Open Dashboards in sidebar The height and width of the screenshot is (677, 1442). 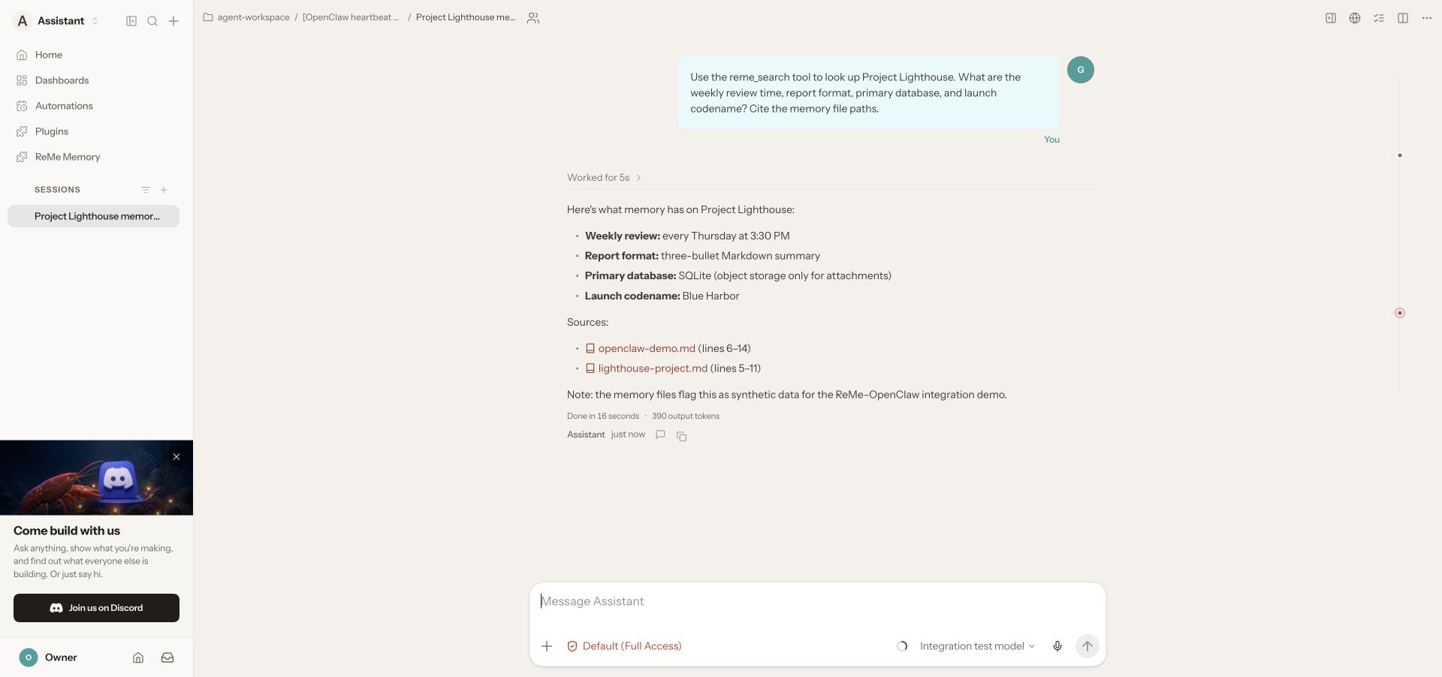coord(96,80)
